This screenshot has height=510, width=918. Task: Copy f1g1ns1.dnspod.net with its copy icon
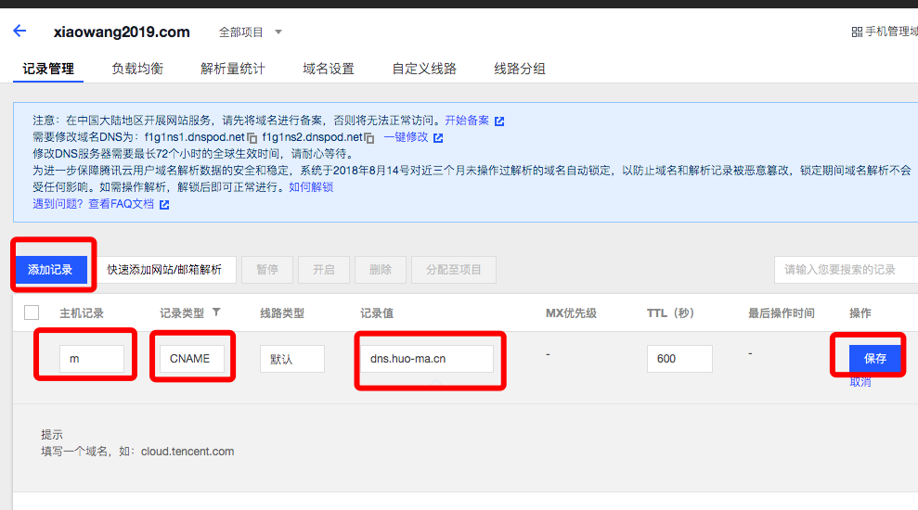click(x=252, y=138)
